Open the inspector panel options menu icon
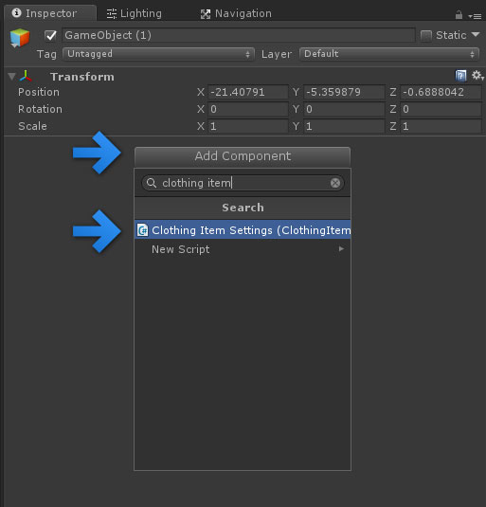 475,16
